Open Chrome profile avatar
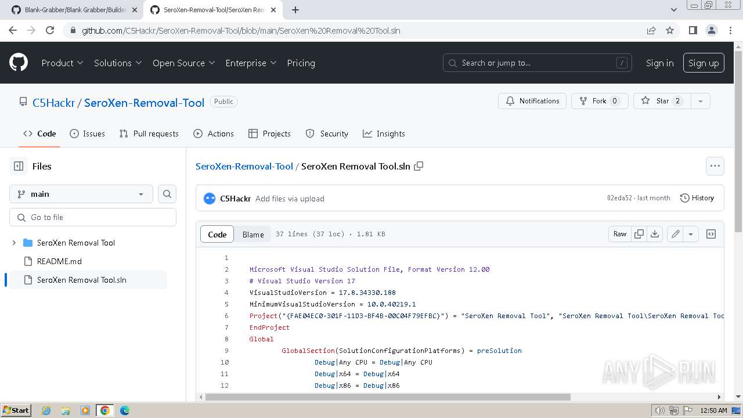The height and width of the screenshot is (418, 743). (x=711, y=30)
